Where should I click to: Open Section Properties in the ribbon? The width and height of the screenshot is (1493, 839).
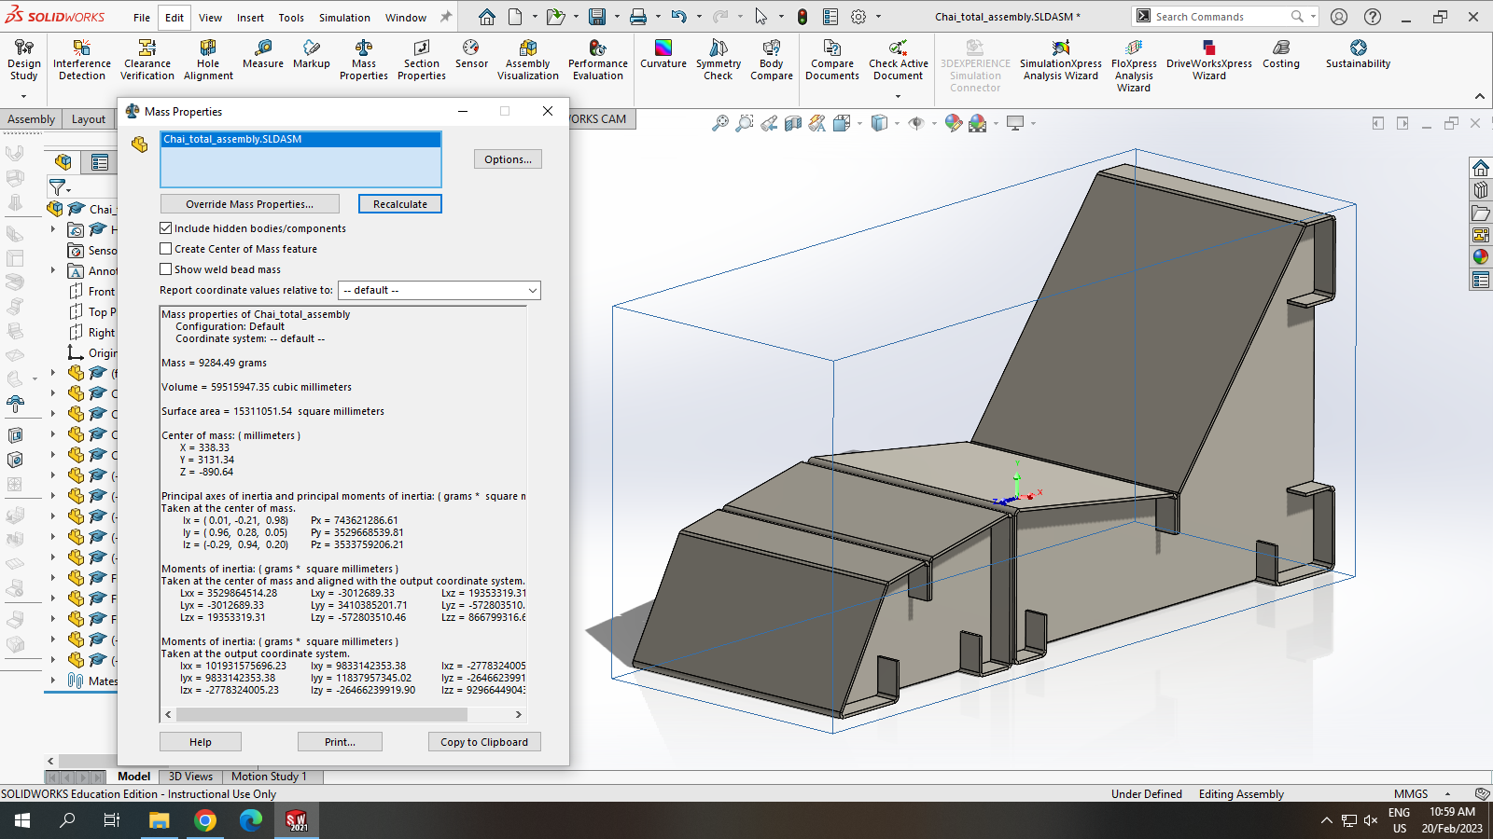[x=422, y=60]
